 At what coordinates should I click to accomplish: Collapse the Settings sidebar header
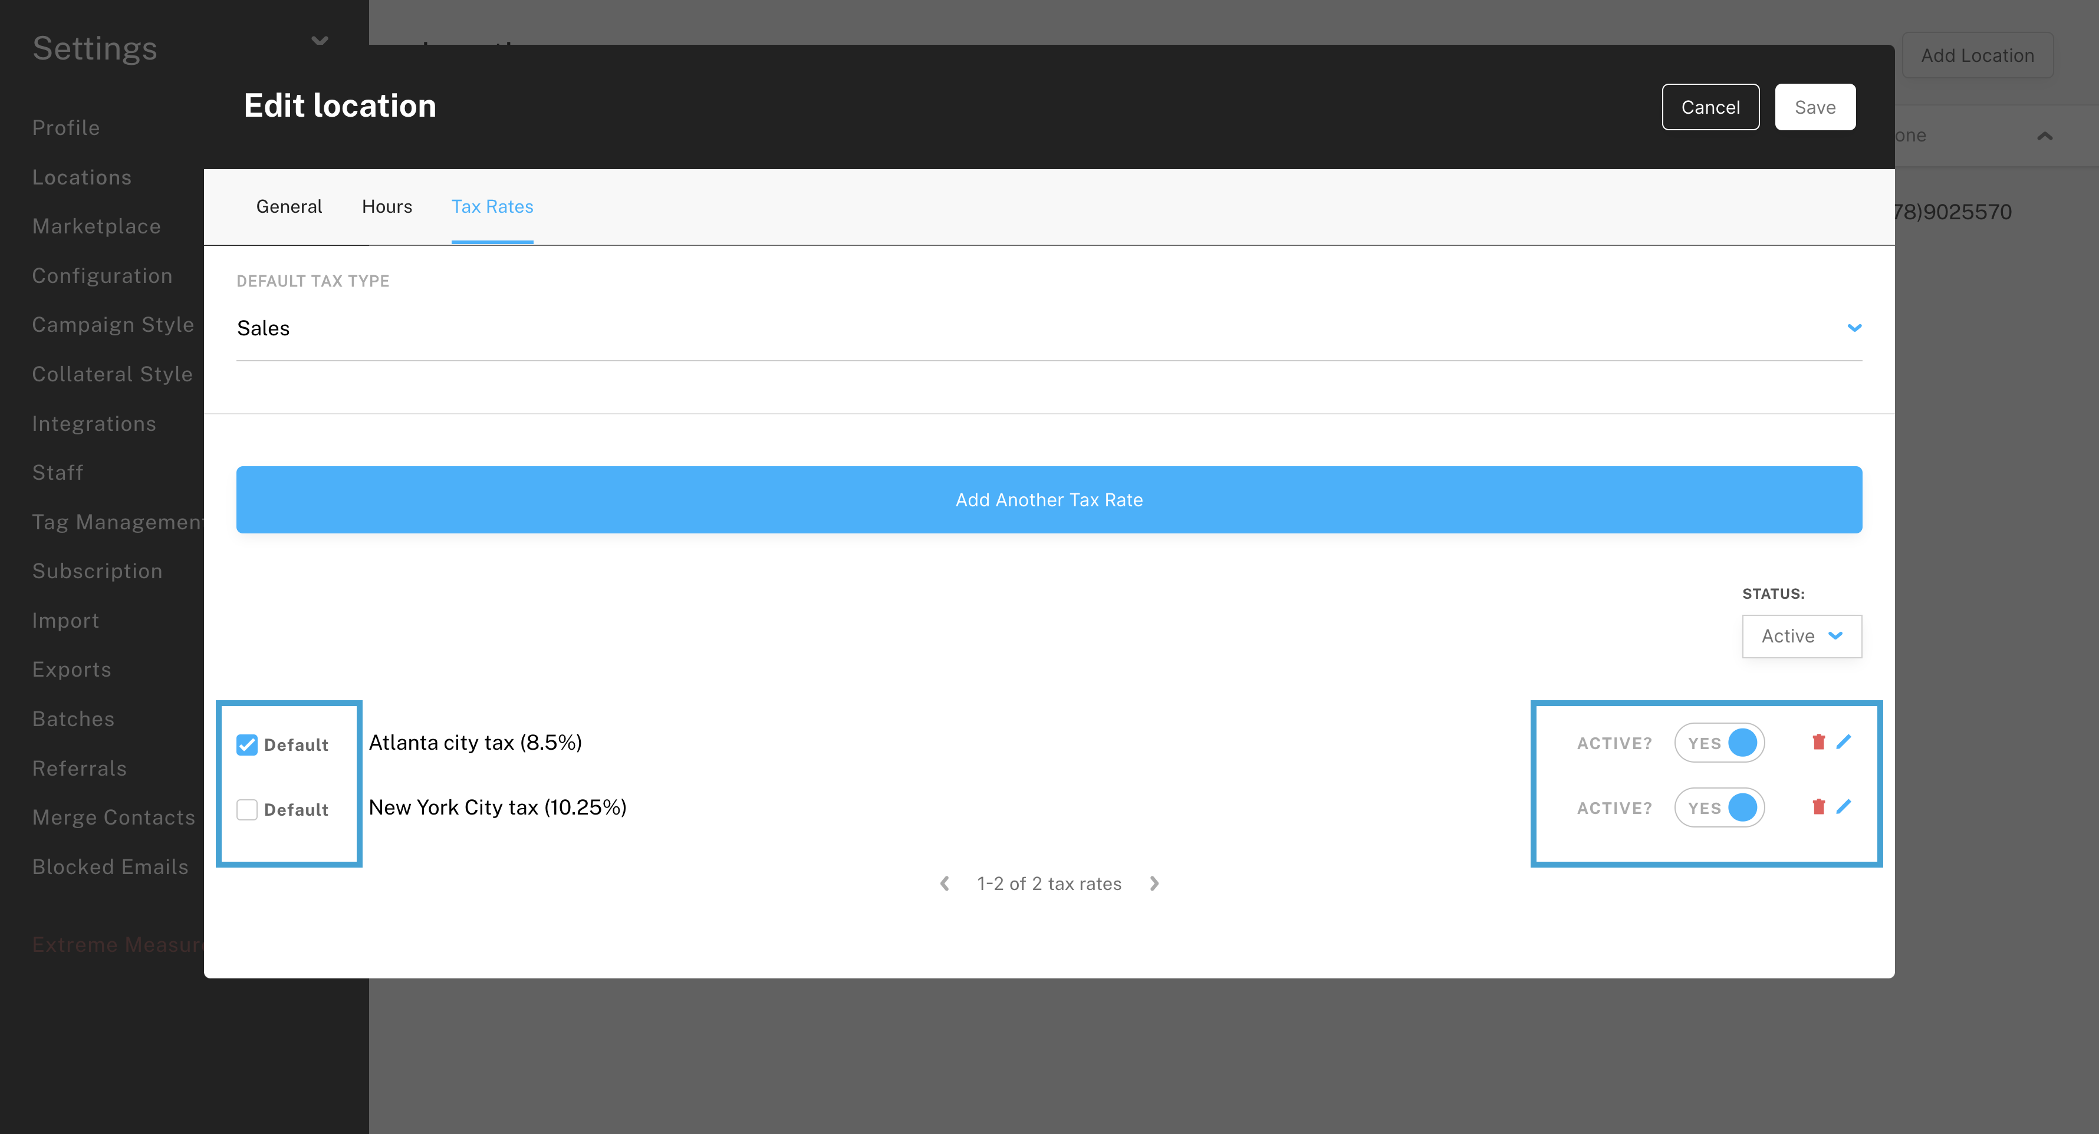point(320,40)
